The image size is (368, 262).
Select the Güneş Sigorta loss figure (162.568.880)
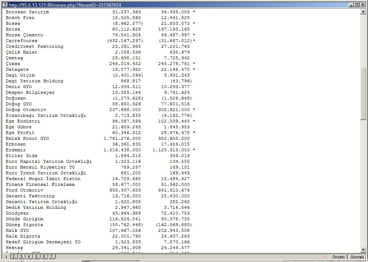(x=174, y=225)
